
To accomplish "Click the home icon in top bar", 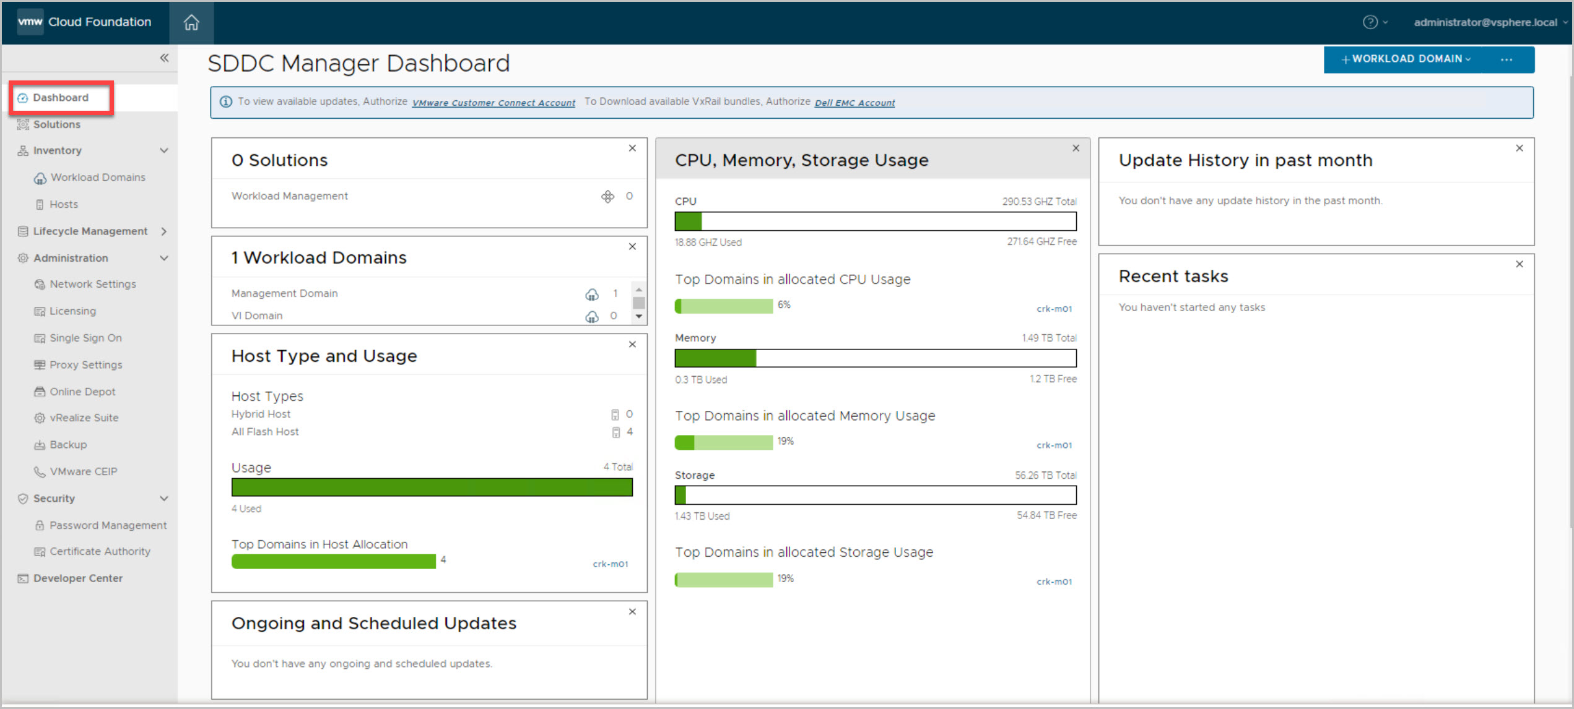I will [191, 22].
